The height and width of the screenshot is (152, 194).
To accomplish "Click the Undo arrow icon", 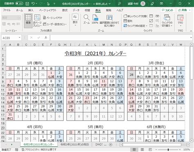I will coord(33,3).
